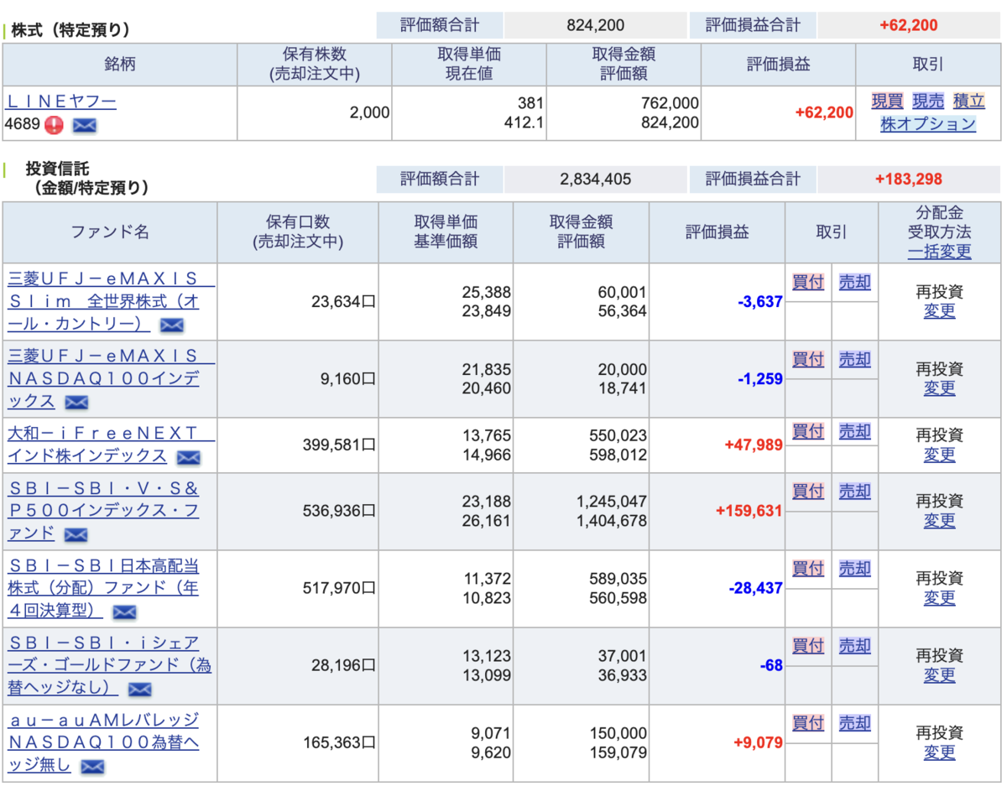The width and height of the screenshot is (1007, 786).
Task: Click 売却 for SBI・V・S&P500 fund
Action: pos(855,492)
